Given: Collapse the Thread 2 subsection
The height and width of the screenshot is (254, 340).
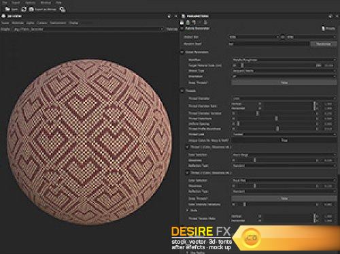Looking at the screenshot, I should pyautogui.click(x=187, y=173).
